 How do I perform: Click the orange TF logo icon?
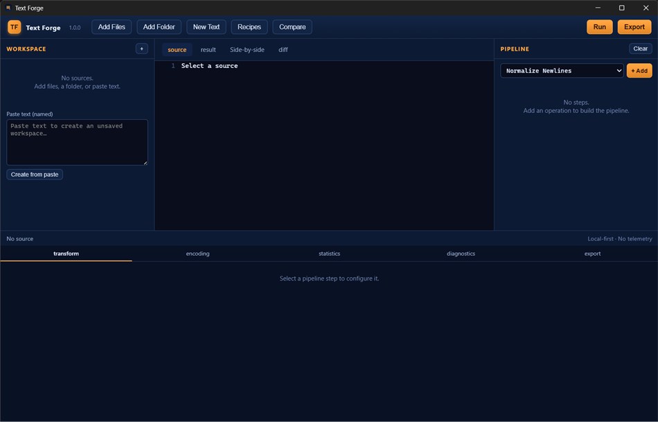tap(15, 27)
